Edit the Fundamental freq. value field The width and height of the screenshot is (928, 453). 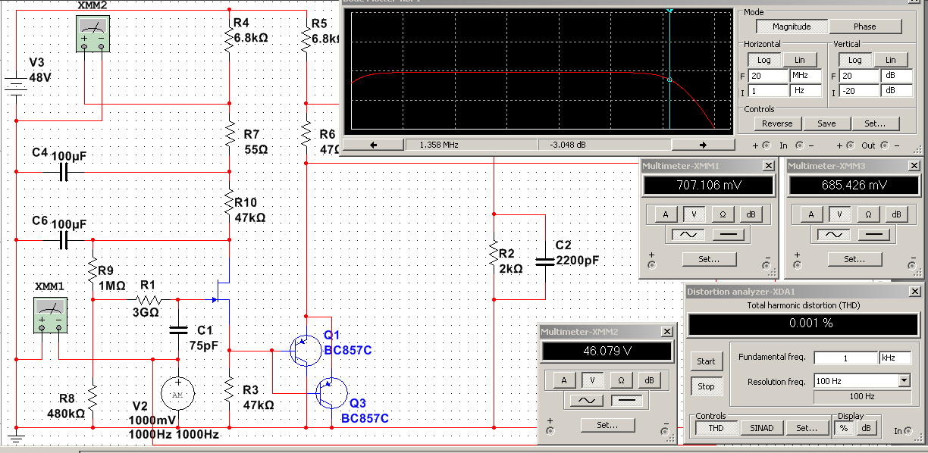pos(845,358)
